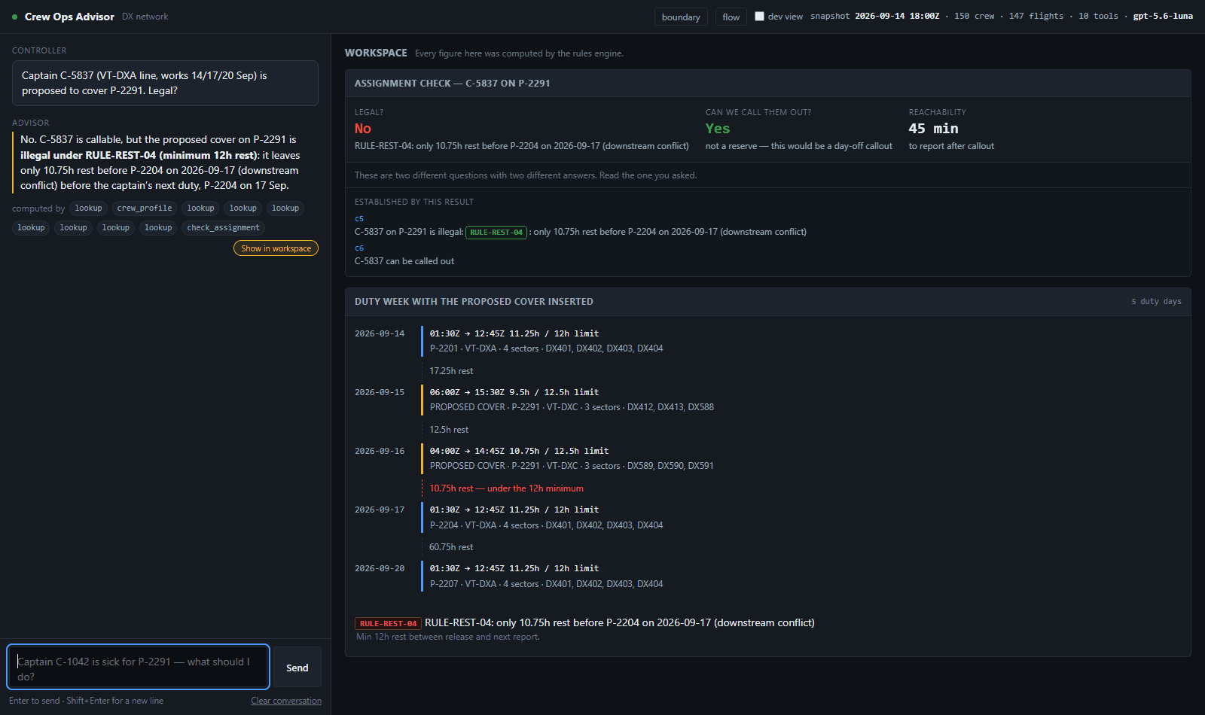Select the proposed cover row with DX589, DX590, DX591
The width and height of the screenshot is (1205, 715).
click(x=572, y=466)
